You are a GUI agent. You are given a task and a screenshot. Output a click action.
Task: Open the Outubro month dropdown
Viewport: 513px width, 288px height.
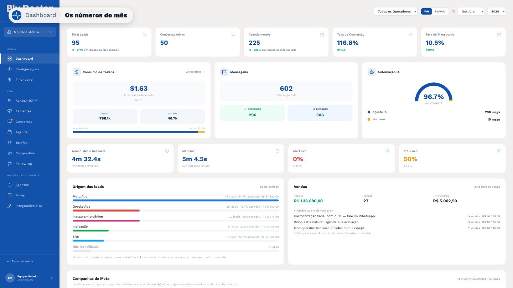click(471, 11)
